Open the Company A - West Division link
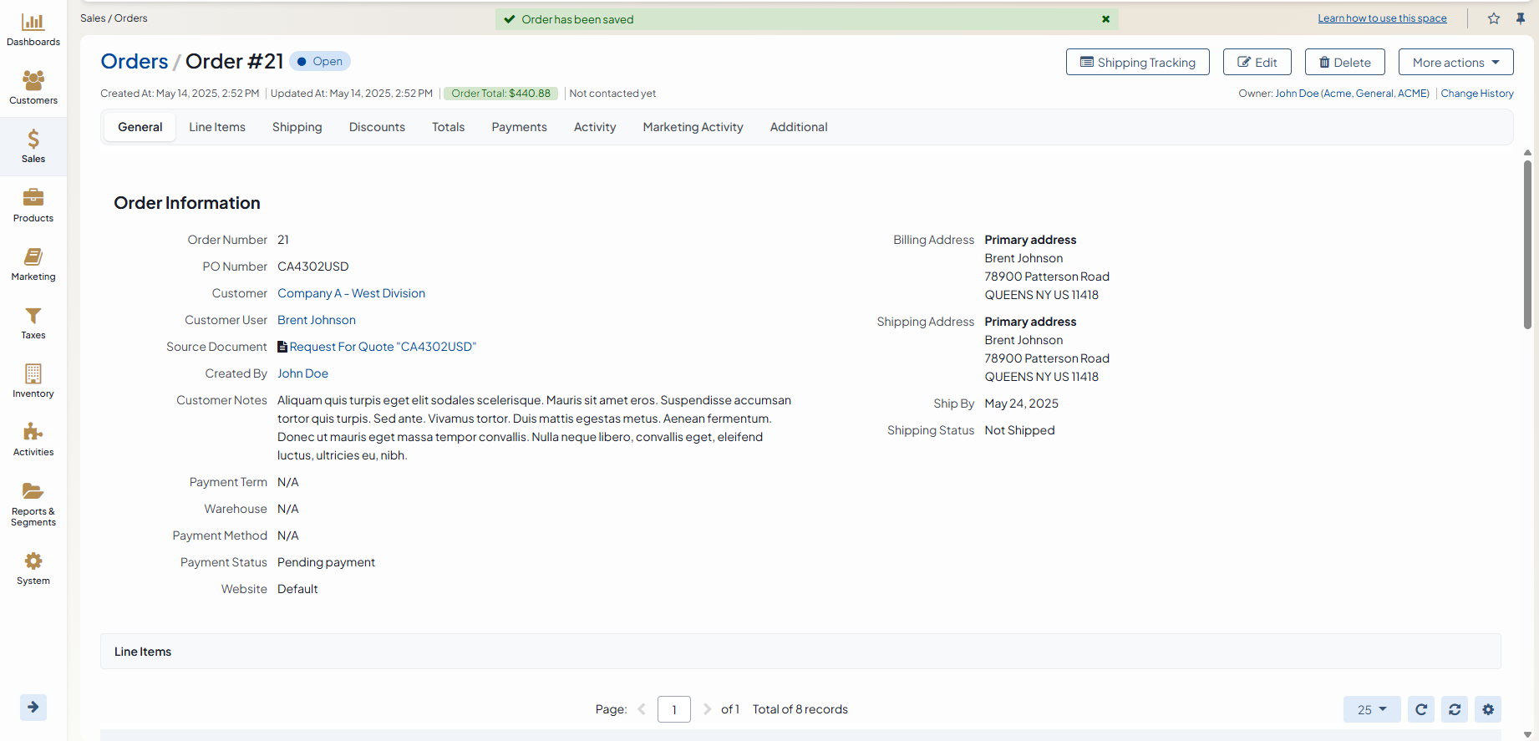 tap(351, 293)
